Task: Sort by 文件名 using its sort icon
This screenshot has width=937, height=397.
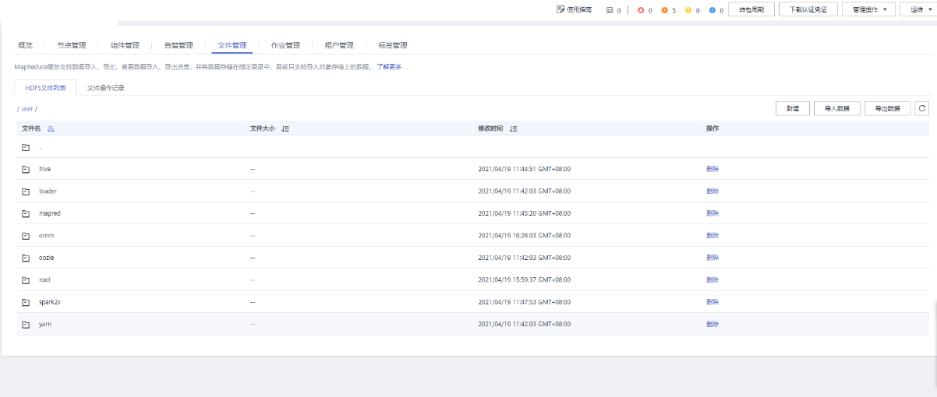Action: coord(51,128)
